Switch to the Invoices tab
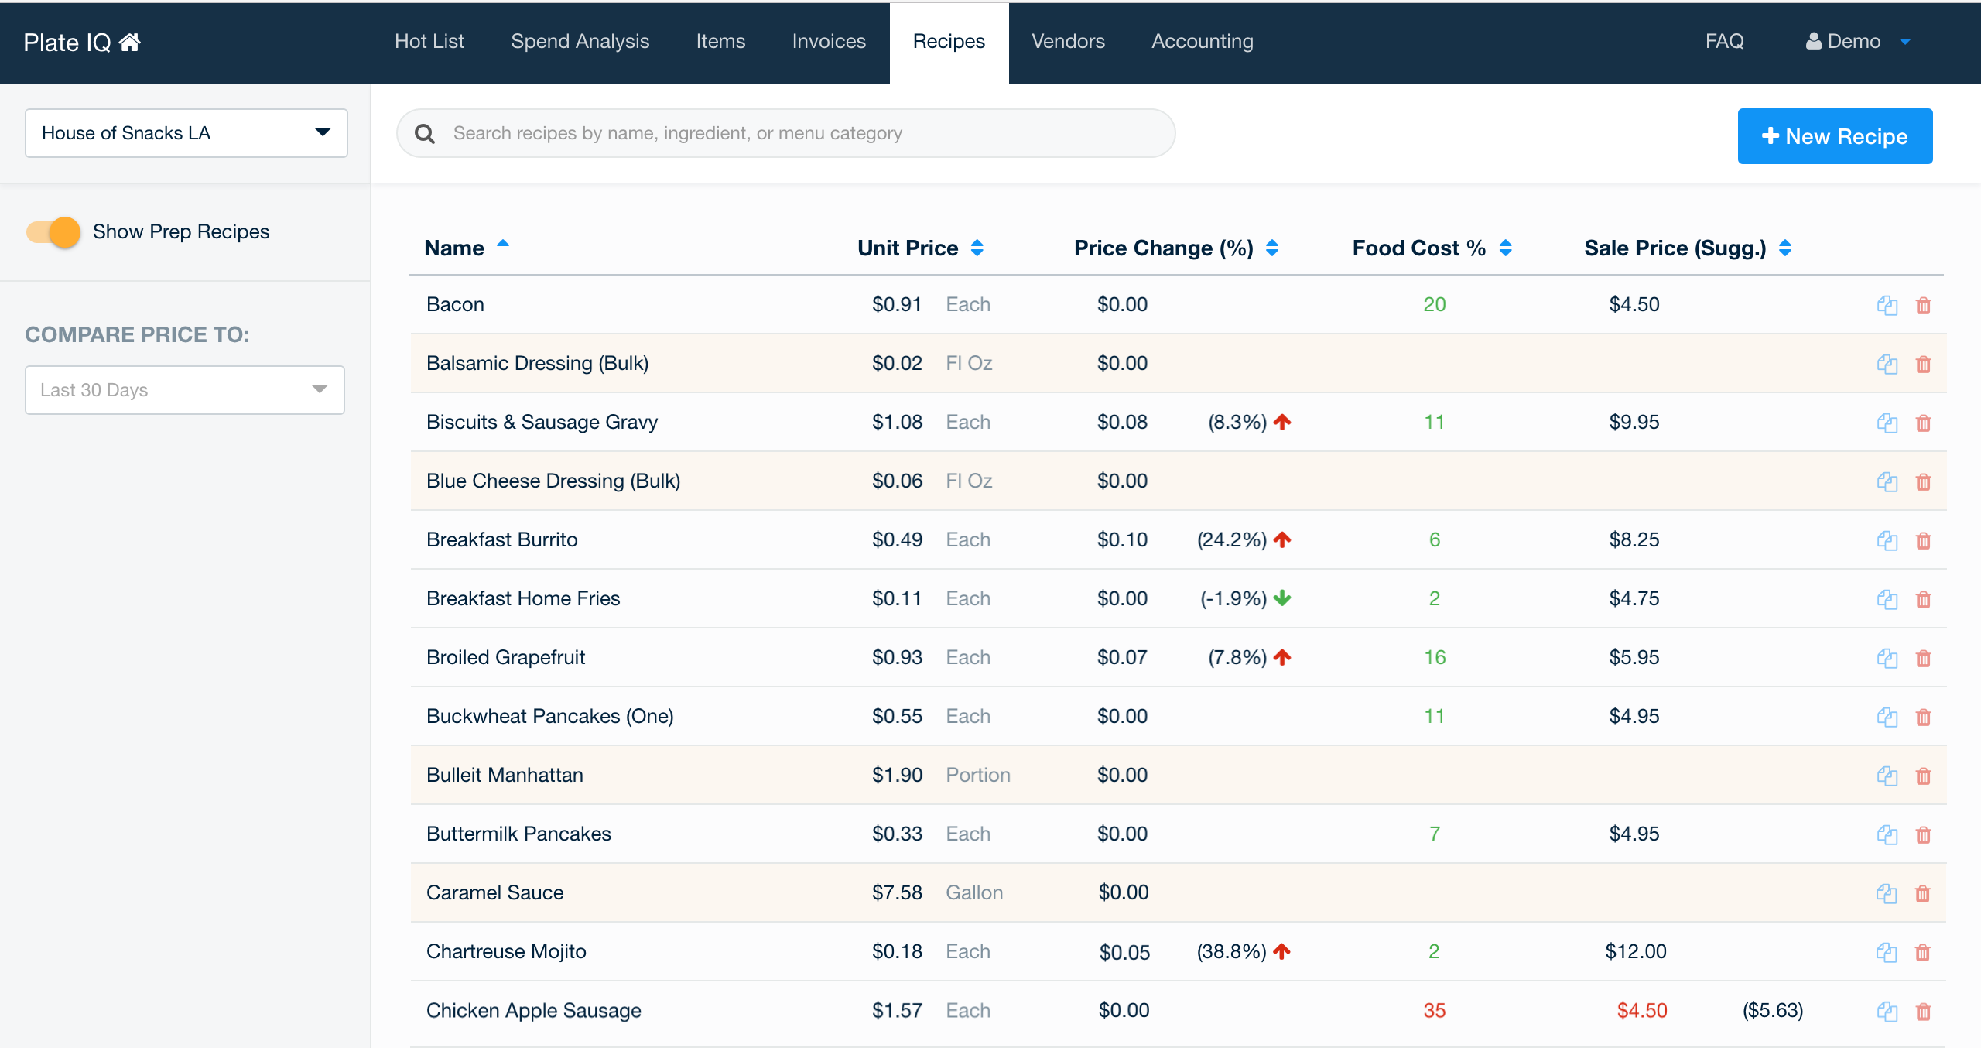 (828, 42)
